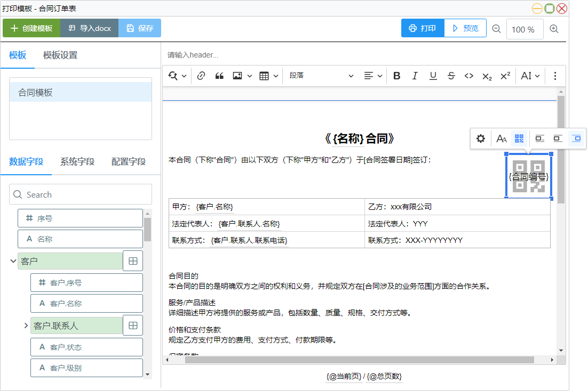Image resolution: width=588 pixels, height=391 pixels.
Task: Click the insert link icon
Action: [x=201, y=76]
